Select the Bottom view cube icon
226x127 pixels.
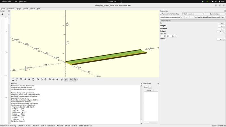45,80
